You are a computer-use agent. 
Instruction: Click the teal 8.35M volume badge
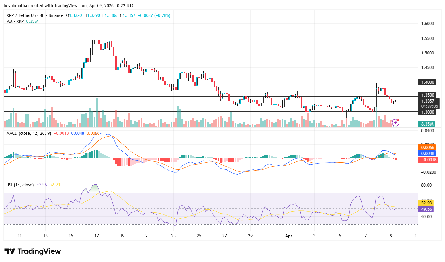pyautogui.click(x=426, y=124)
